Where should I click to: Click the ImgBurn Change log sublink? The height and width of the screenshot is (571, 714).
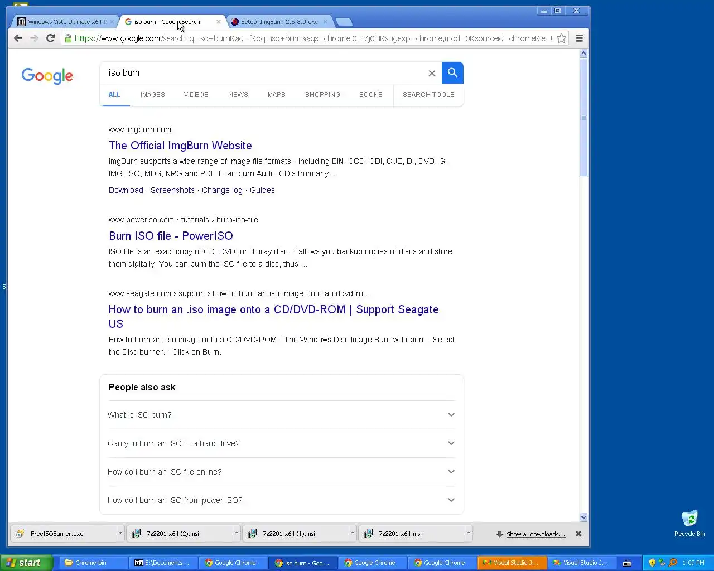tap(222, 190)
